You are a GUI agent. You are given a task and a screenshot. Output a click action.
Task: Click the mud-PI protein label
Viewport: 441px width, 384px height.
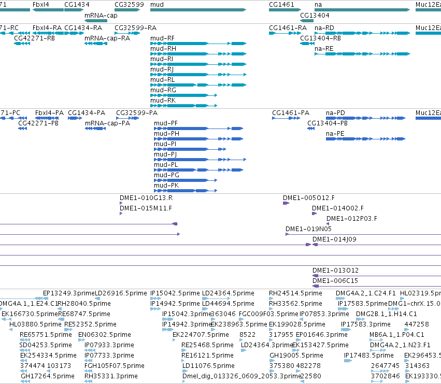point(165,144)
